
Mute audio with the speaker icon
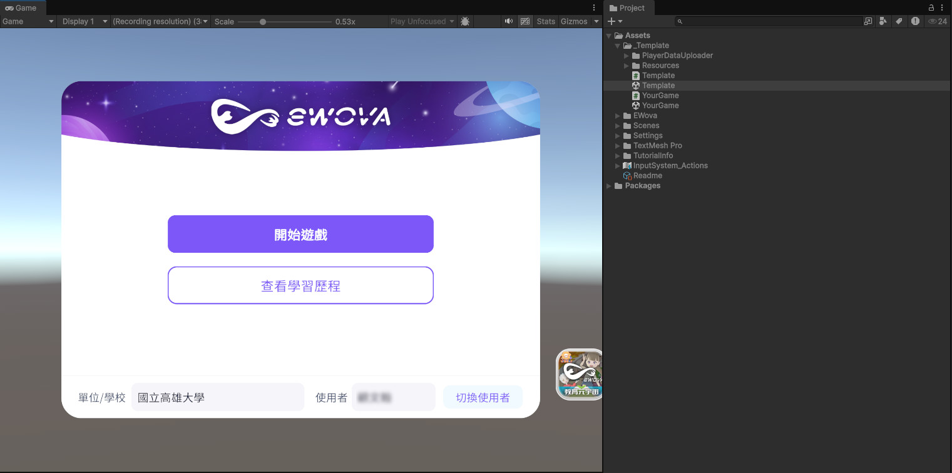509,21
